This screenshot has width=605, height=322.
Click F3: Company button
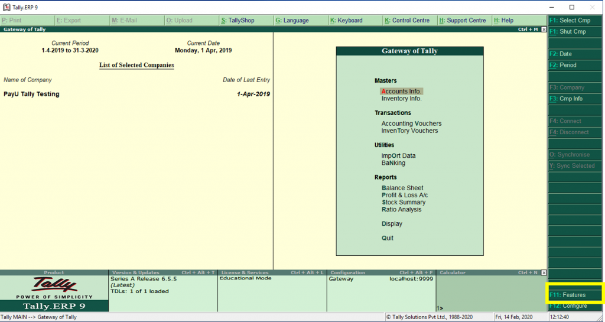point(574,87)
